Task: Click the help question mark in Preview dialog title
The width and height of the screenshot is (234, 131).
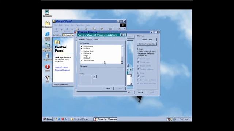Action: pyautogui.click(x=121, y=35)
